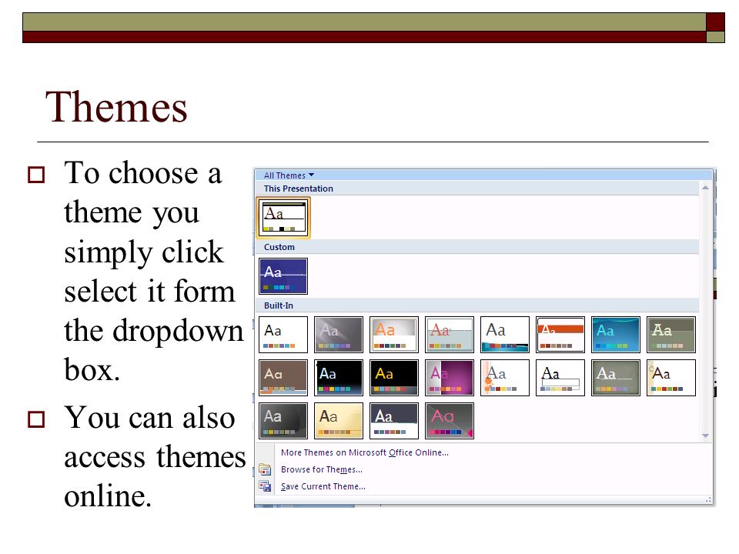Apply the theme with orange-red banner
The width and height of the screenshot is (739, 554).
[x=560, y=335]
